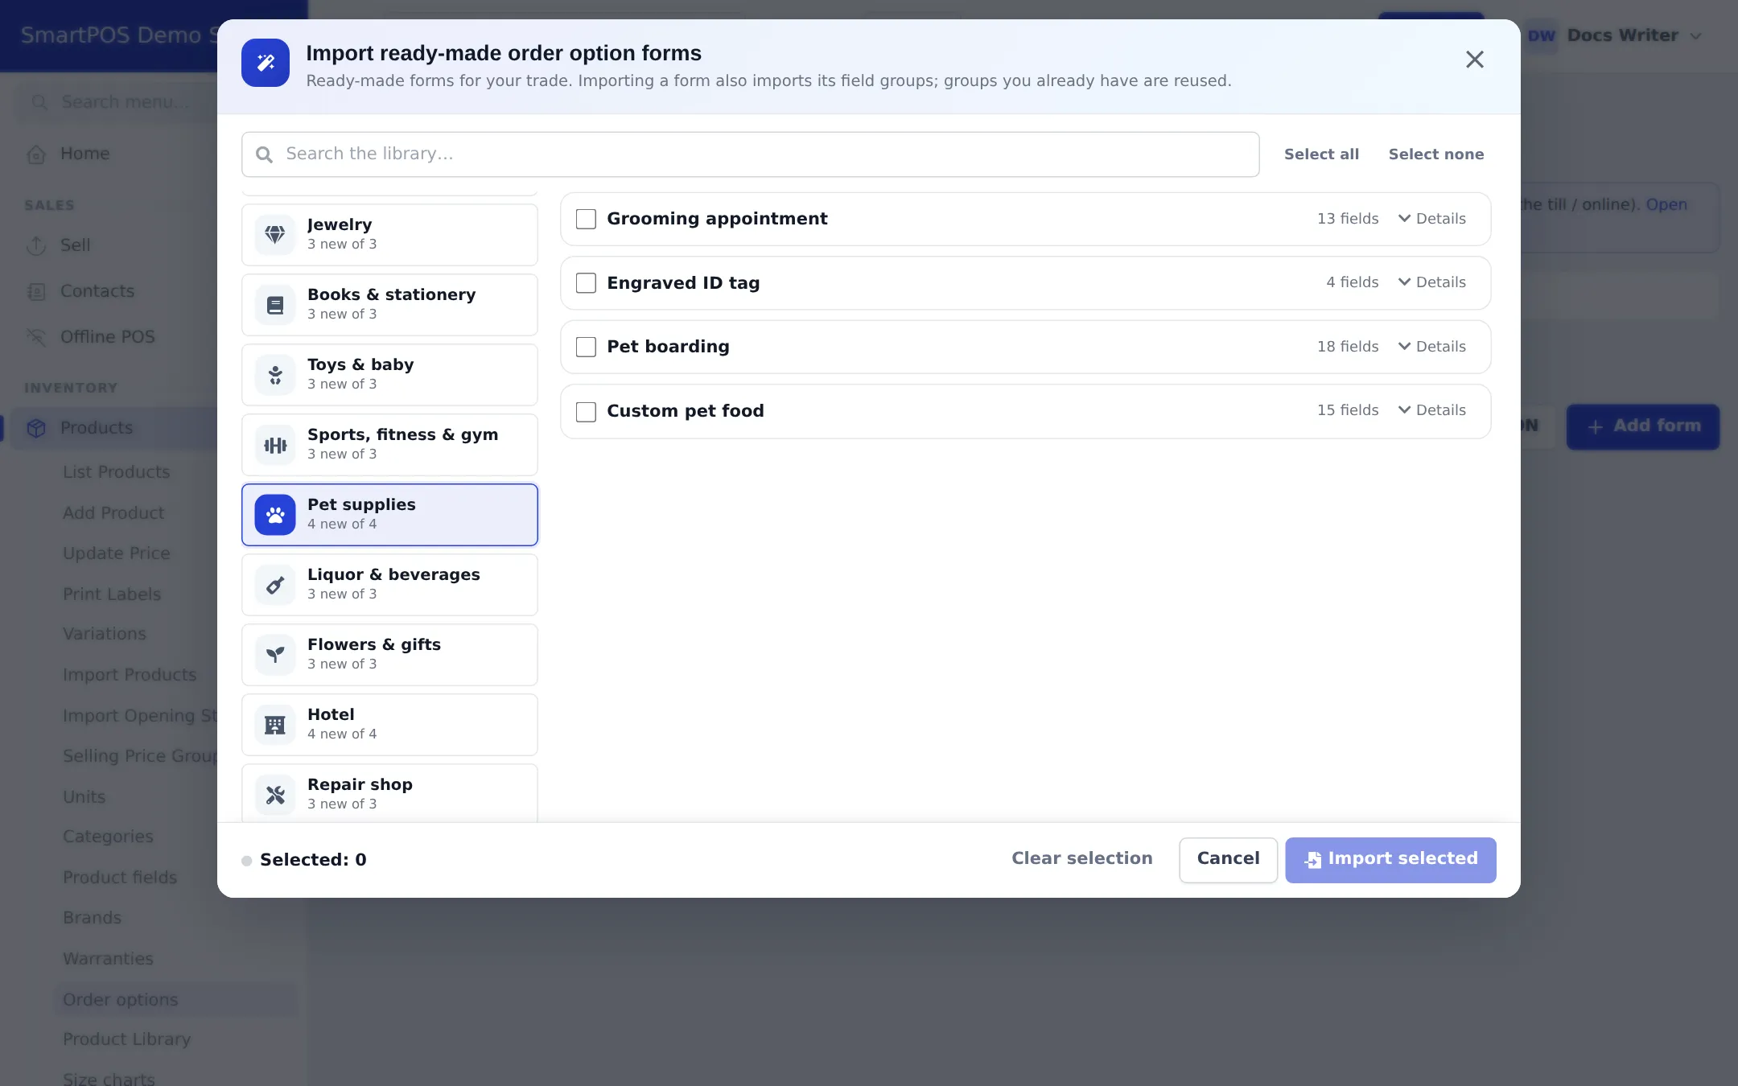Open Sell in the sidebar
Image resolution: width=1738 pixels, height=1086 pixels.
tap(75, 245)
